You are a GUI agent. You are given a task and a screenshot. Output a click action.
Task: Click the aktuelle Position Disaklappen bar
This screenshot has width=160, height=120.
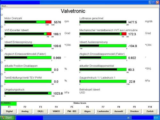(x=28, y=69)
